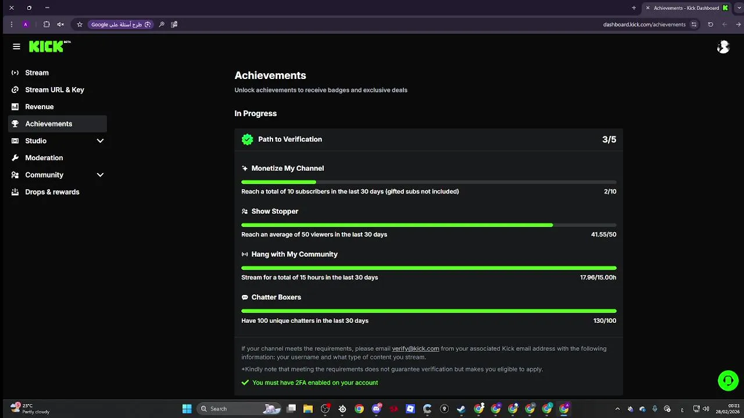Click the taskbar Search box
This screenshot has height=418, width=744.
tap(240, 409)
